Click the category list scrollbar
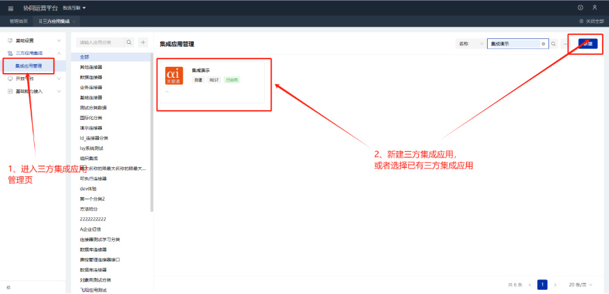 tap(152, 132)
